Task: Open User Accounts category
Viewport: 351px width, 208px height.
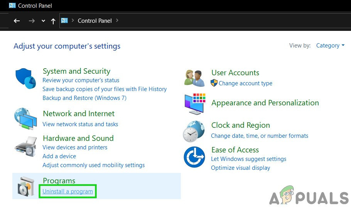Action: click(x=235, y=73)
